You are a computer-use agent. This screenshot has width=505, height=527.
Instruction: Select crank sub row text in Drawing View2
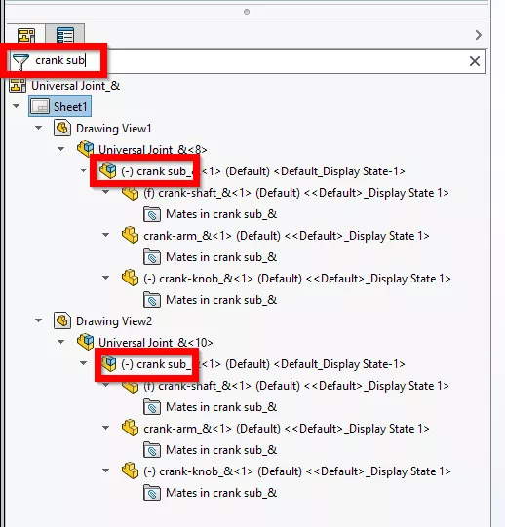263,364
